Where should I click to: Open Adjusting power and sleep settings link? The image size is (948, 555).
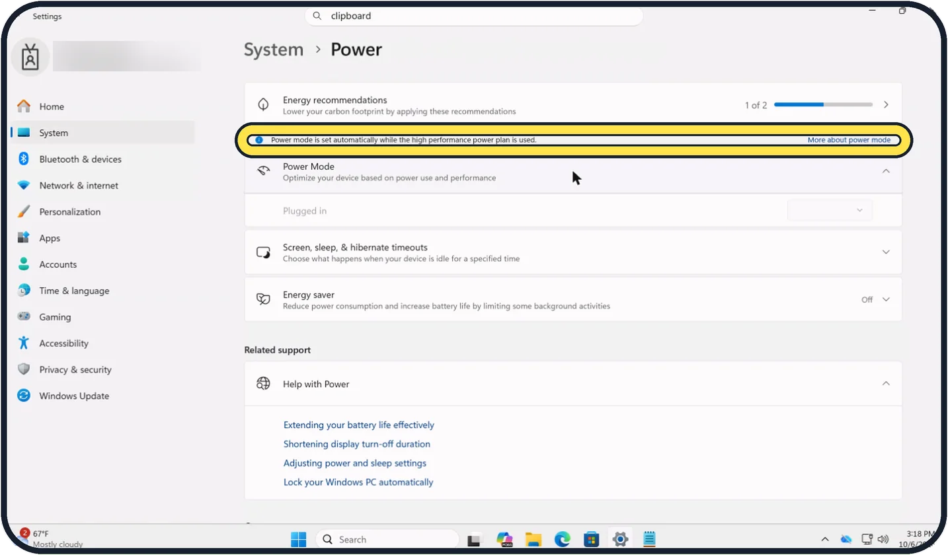click(x=355, y=463)
